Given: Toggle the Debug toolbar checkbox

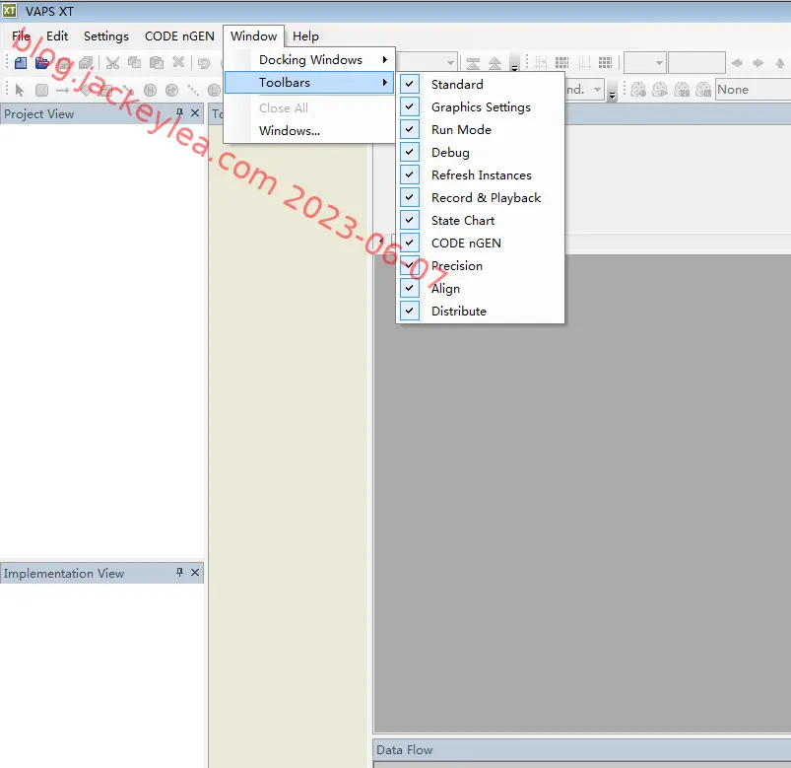Looking at the screenshot, I should pyautogui.click(x=410, y=152).
